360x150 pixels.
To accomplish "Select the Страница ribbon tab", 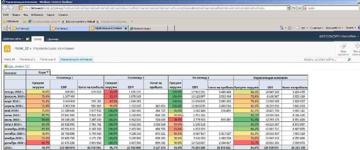I will [53, 39].
